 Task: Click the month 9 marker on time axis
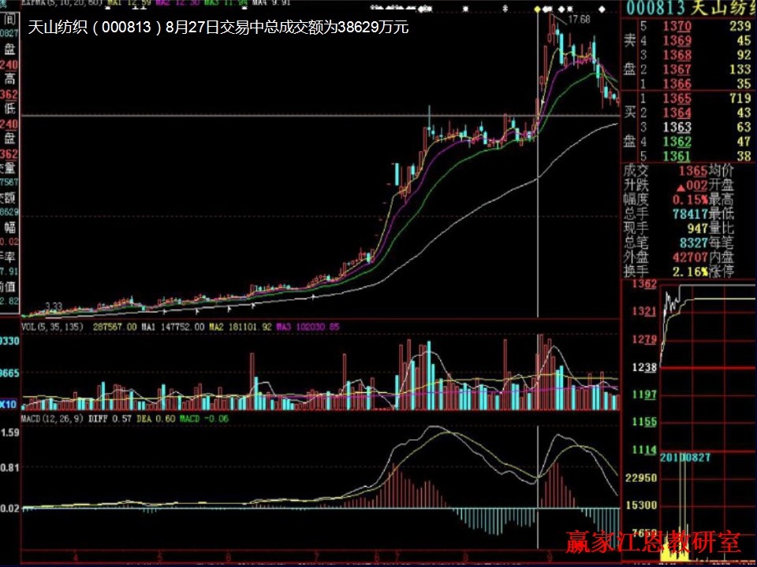(550, 557)
